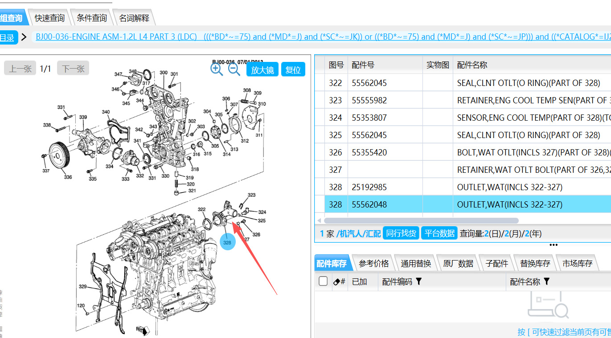The height and width of the screenshot is (338, 611).
Task: Click the 配件编码 column header
Action: (397, 281)
